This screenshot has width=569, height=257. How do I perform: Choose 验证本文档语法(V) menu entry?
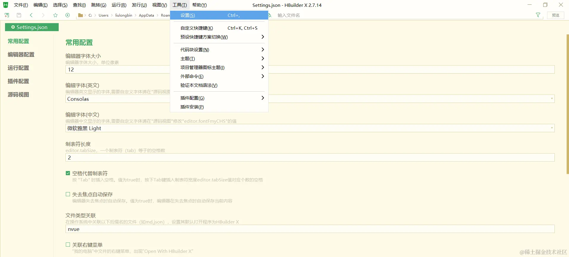click(219, 85)
